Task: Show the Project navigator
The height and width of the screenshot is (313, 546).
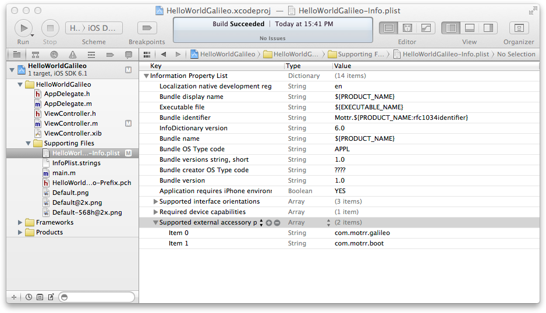Action: tap(17, 54)
